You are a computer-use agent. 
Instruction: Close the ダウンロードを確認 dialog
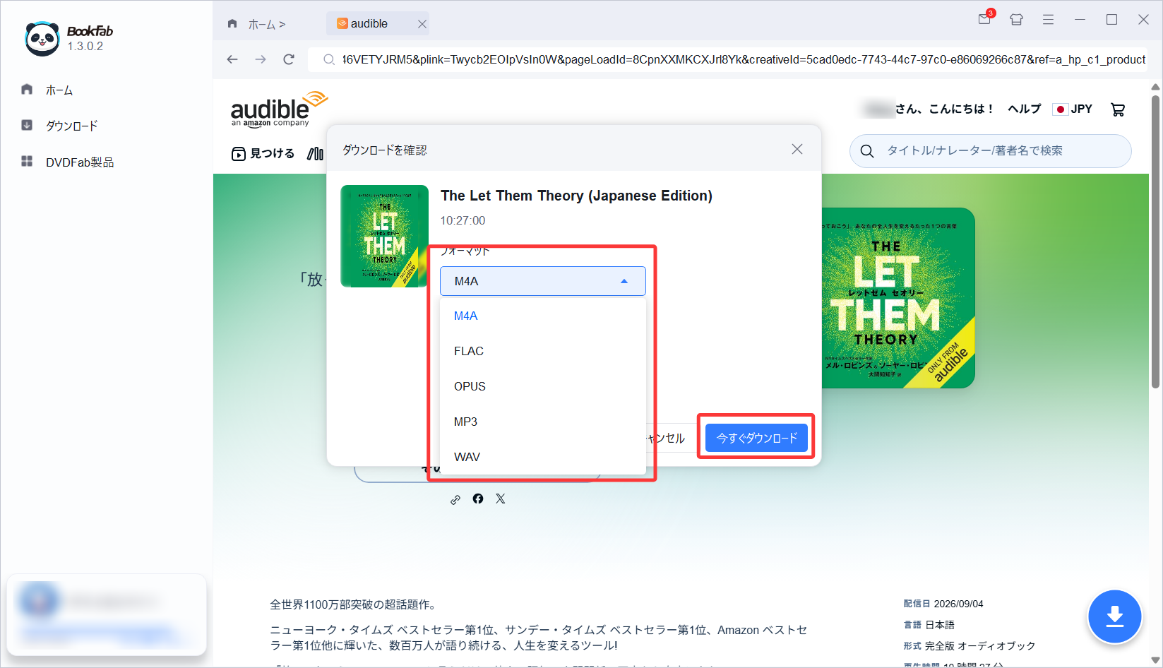point(797,149)
